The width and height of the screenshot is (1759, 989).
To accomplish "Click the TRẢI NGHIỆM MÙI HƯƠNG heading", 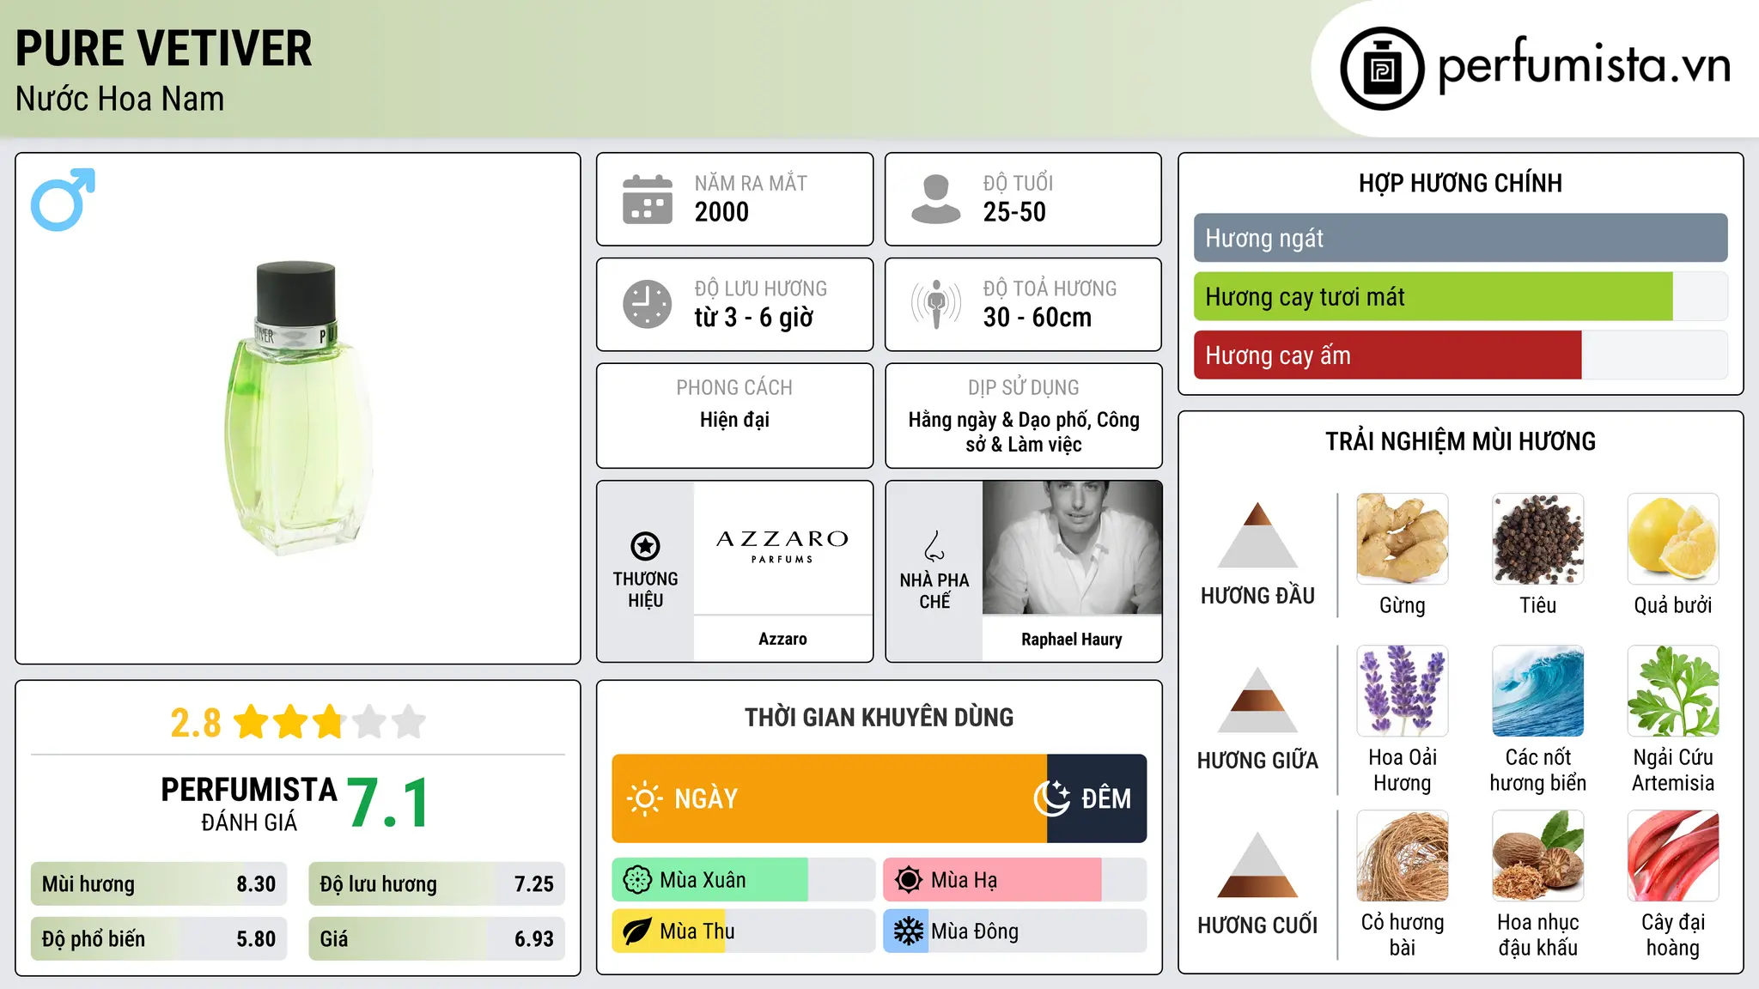I will click(x=1460, y=441).
